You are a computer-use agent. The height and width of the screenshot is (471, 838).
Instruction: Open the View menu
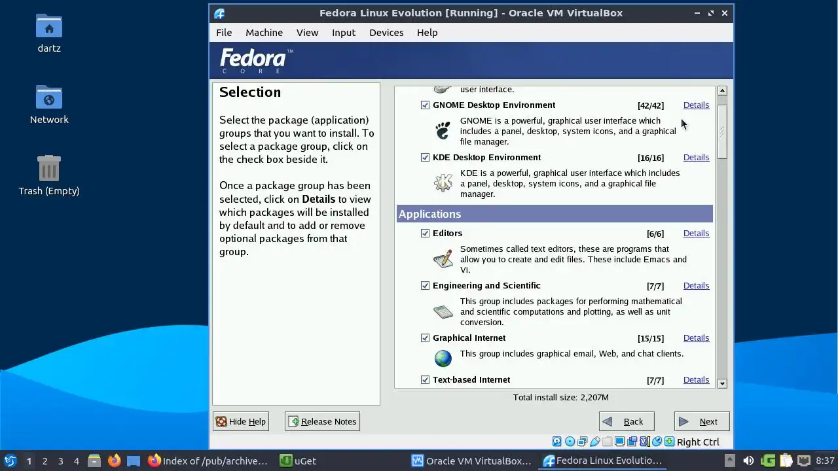[307, 32]
